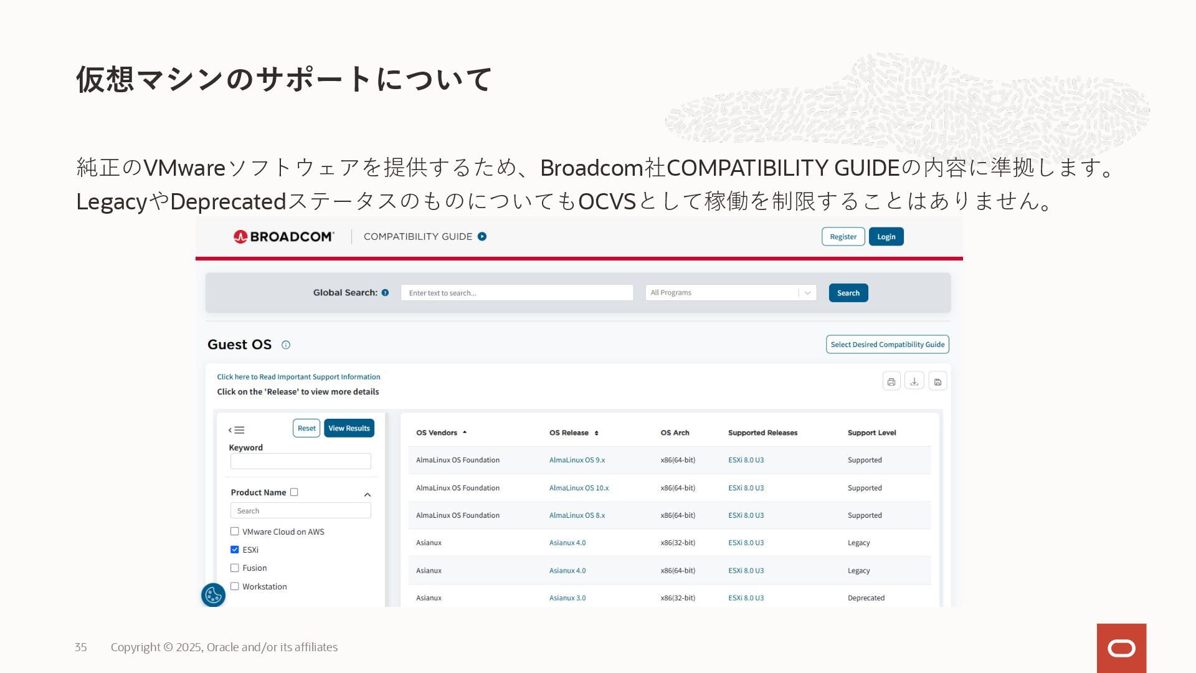This screenshot has height=673, width=1196.
Task: Open Read Important Support Information link
Action: click(298, 377)
